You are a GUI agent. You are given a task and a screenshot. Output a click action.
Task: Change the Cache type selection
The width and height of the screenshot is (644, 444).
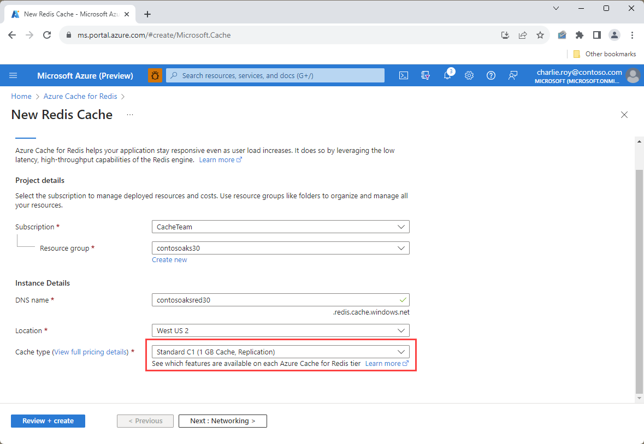tap(280, 351)
